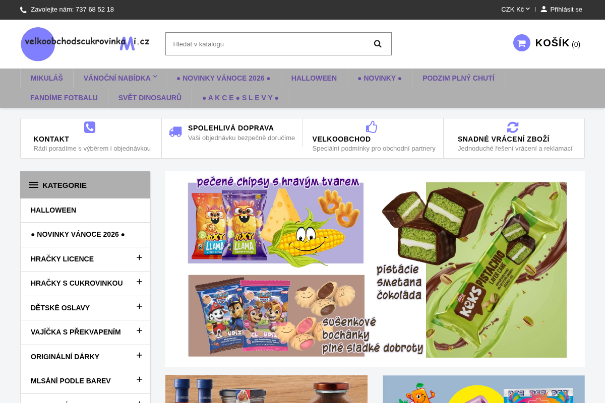605x403 pixels.
Task: Open the shopping cart icon
Action: click(522, 43)
